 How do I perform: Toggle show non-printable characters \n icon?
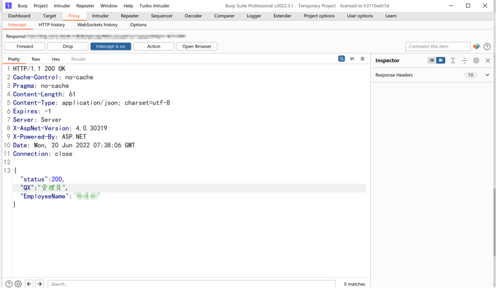coord(352,59)
